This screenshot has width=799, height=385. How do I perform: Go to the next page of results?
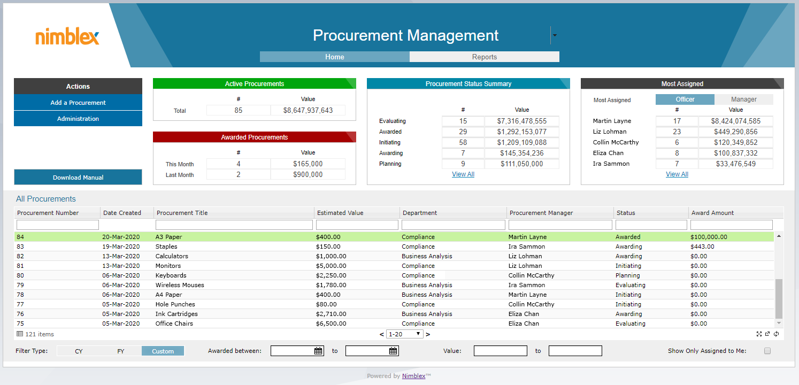tap(428, 334)
